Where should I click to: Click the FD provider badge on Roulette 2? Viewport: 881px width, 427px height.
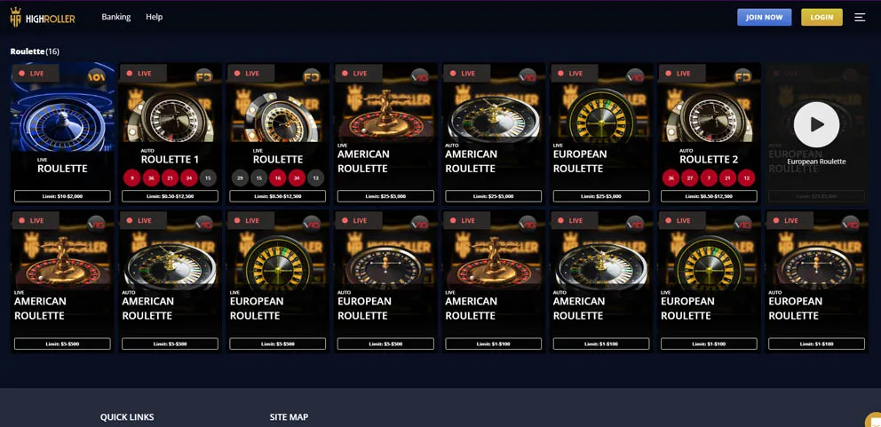coord(742,75)
